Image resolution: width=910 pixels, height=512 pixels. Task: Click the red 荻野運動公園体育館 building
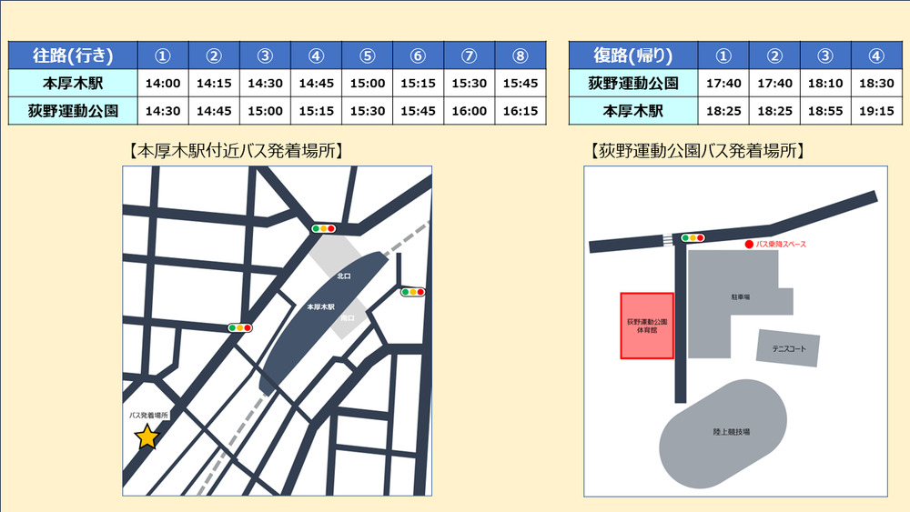(647, 325)
